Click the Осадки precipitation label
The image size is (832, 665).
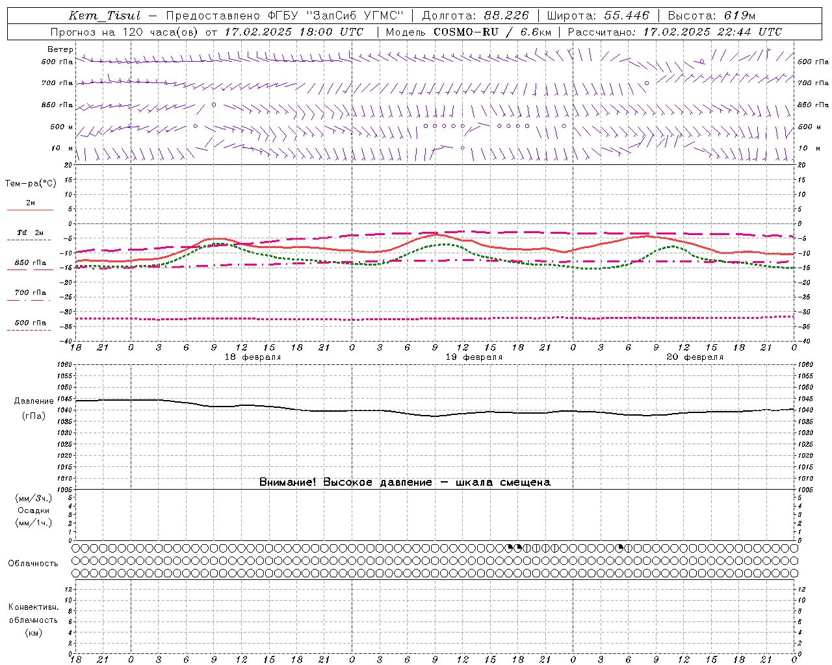coord(34,510)
